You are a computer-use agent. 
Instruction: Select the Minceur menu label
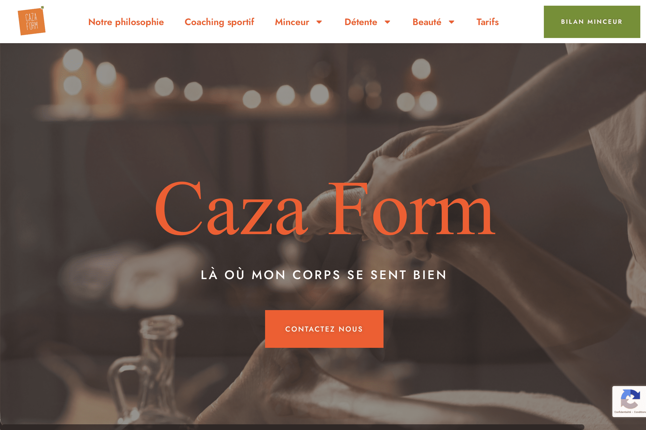pyautogui.click(x=292, y=22)
